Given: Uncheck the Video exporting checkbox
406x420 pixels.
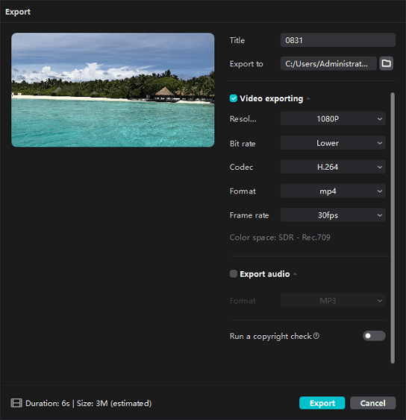Looking at the screenshot, I should click(234, 98).
